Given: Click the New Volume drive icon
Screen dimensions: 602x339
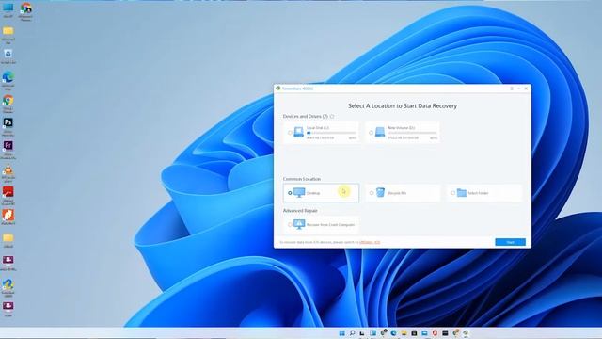Looking at the screenshot, I should 380,132.
